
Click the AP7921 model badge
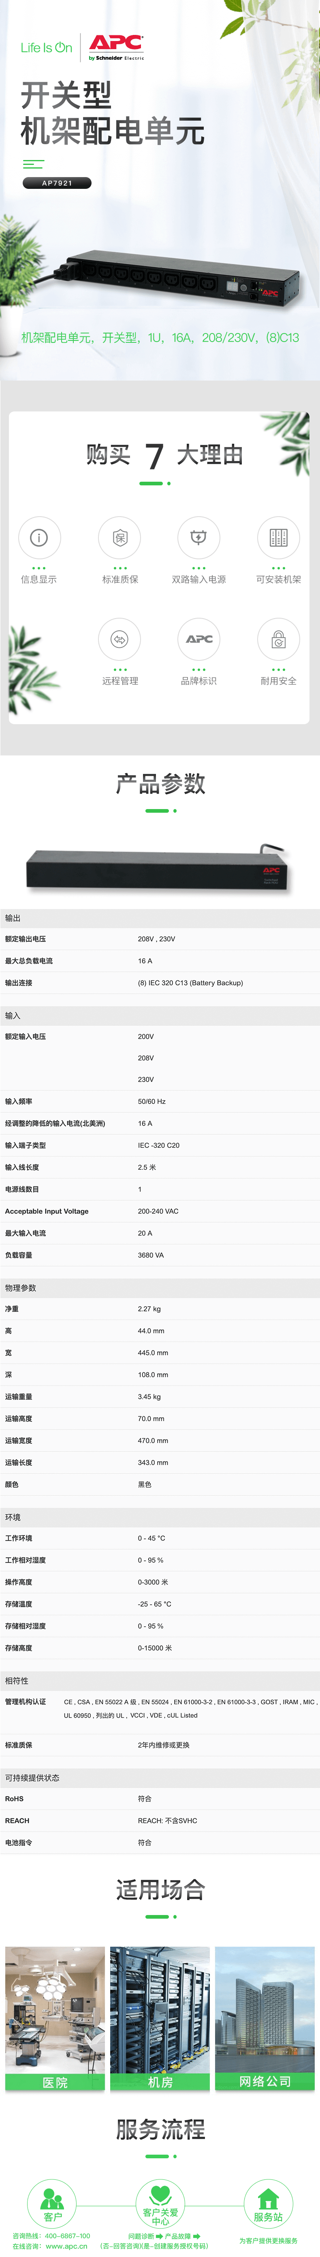(57, 183)
